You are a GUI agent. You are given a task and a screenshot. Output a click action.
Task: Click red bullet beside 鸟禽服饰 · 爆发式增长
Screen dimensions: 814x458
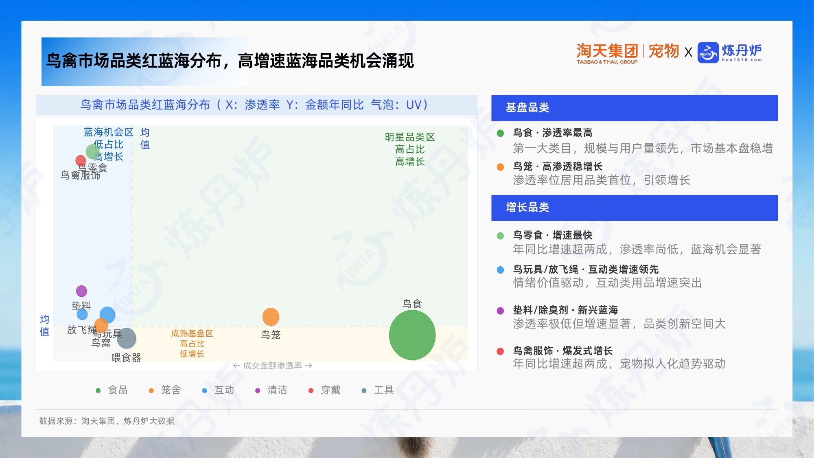click(501, 351)
